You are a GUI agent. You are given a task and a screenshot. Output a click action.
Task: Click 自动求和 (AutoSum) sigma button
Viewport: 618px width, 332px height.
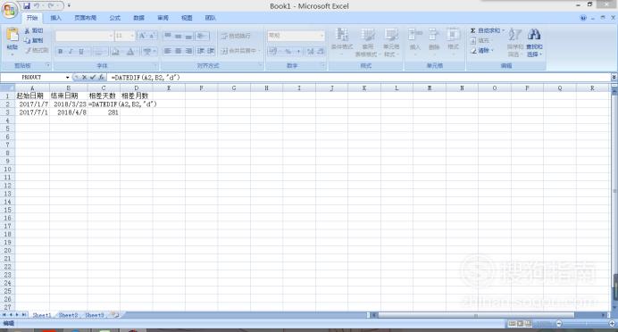(x=487, y=30)
